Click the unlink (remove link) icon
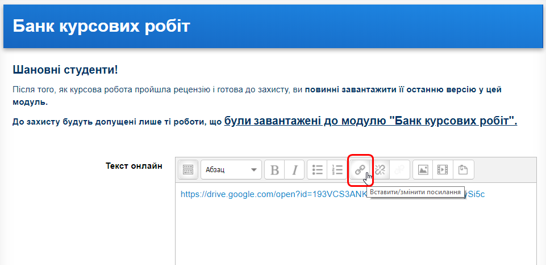 click(380, 169)
